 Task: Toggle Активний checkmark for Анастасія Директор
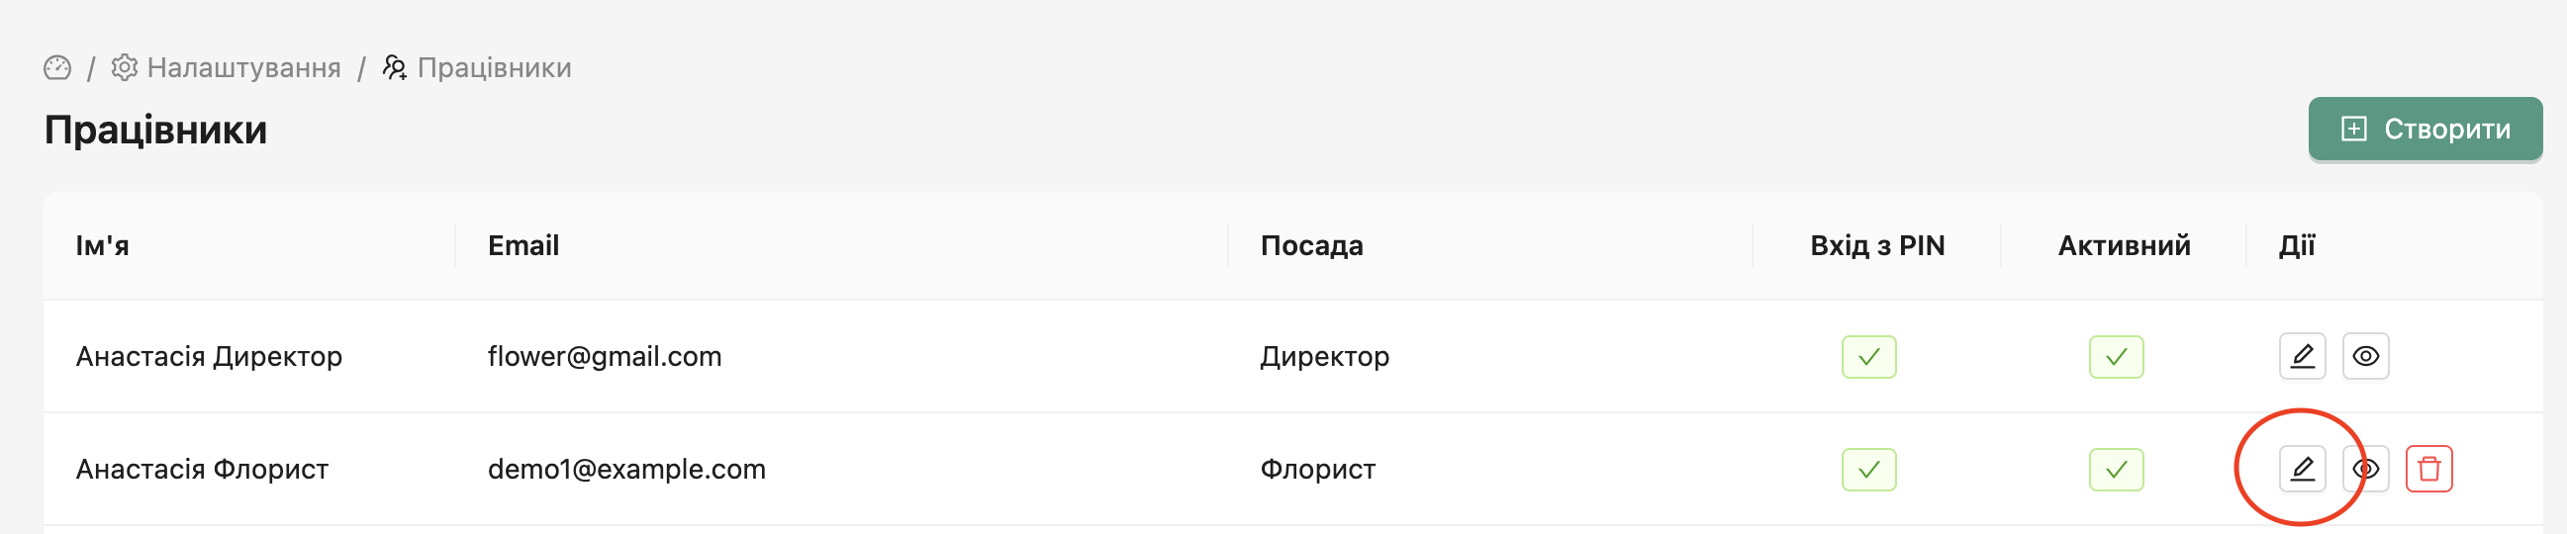[2116, 357]
